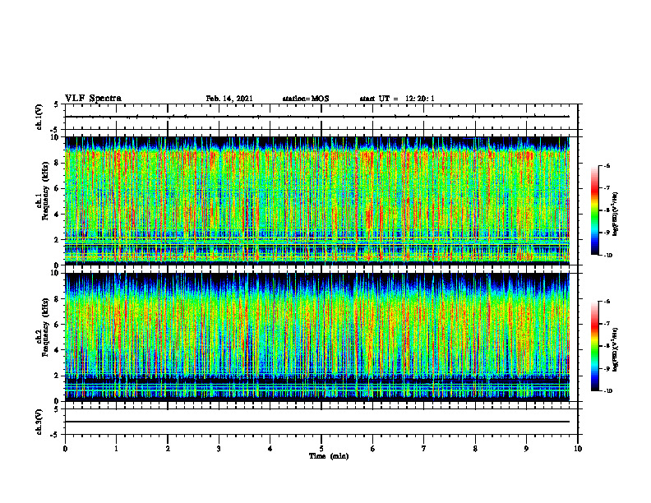The image size is (651, 503).
Task: Click time axis tick label "1"
Action: (x=116, y=449)
